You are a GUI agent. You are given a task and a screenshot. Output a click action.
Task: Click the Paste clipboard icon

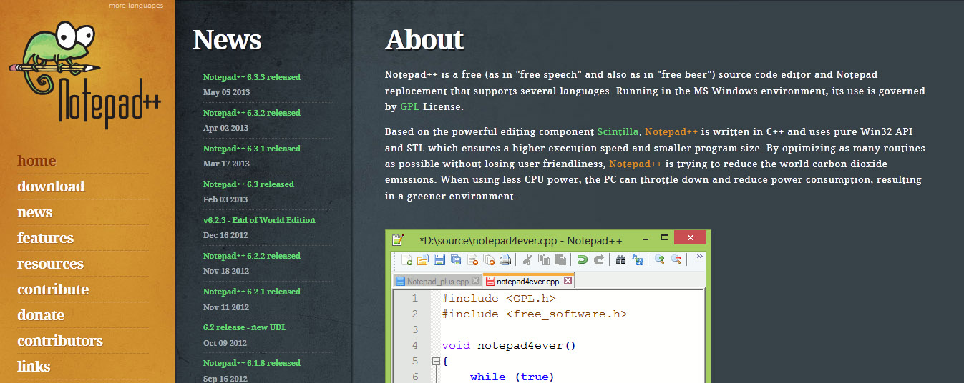point(560,259)
